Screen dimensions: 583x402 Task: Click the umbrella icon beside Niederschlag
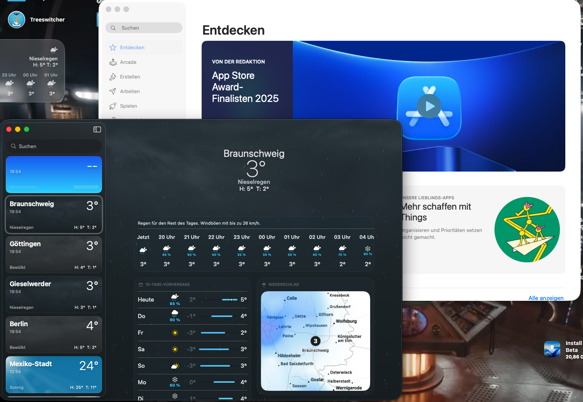click(x=264, y=285)
